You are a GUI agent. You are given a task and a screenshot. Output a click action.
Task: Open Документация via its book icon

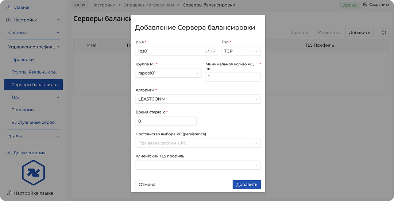coord(8,153)
